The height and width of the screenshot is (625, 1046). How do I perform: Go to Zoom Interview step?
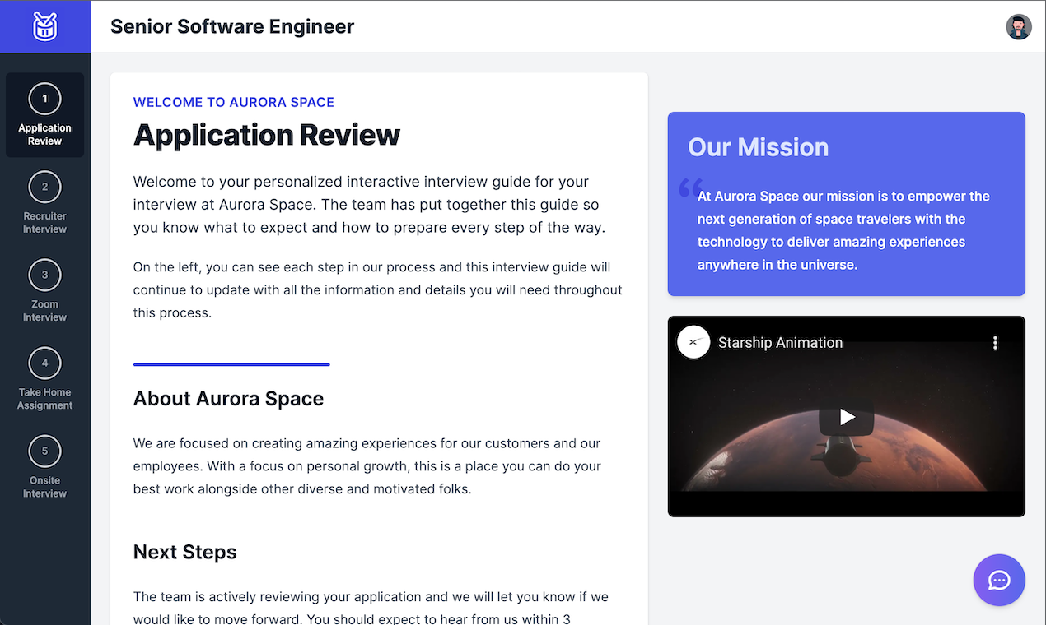[x=44, y=291]
